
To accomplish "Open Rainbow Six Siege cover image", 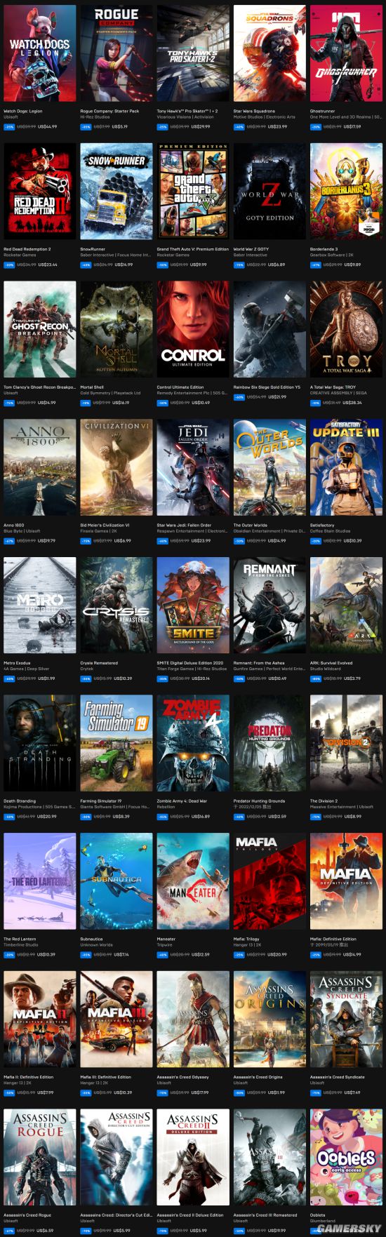I will tap(269, 330).
